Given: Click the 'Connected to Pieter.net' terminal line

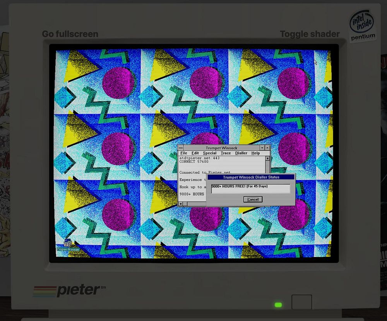Looking at the screenshot, I should pos(205,173).
